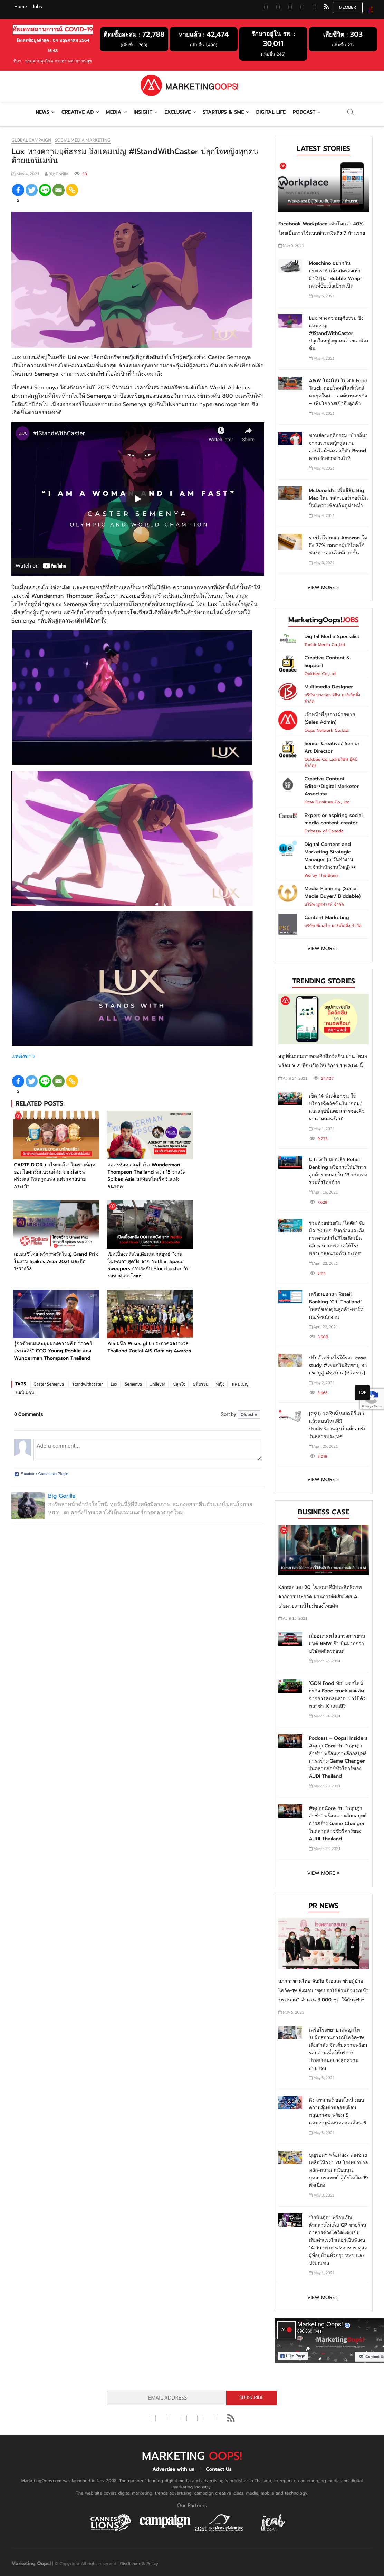384x2576 pixels.
Task: Click the Unilever tag
Action: (x=157, y=1384)
